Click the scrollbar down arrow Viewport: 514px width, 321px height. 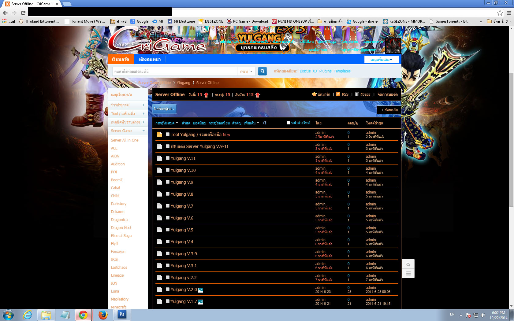pos(511,306)
